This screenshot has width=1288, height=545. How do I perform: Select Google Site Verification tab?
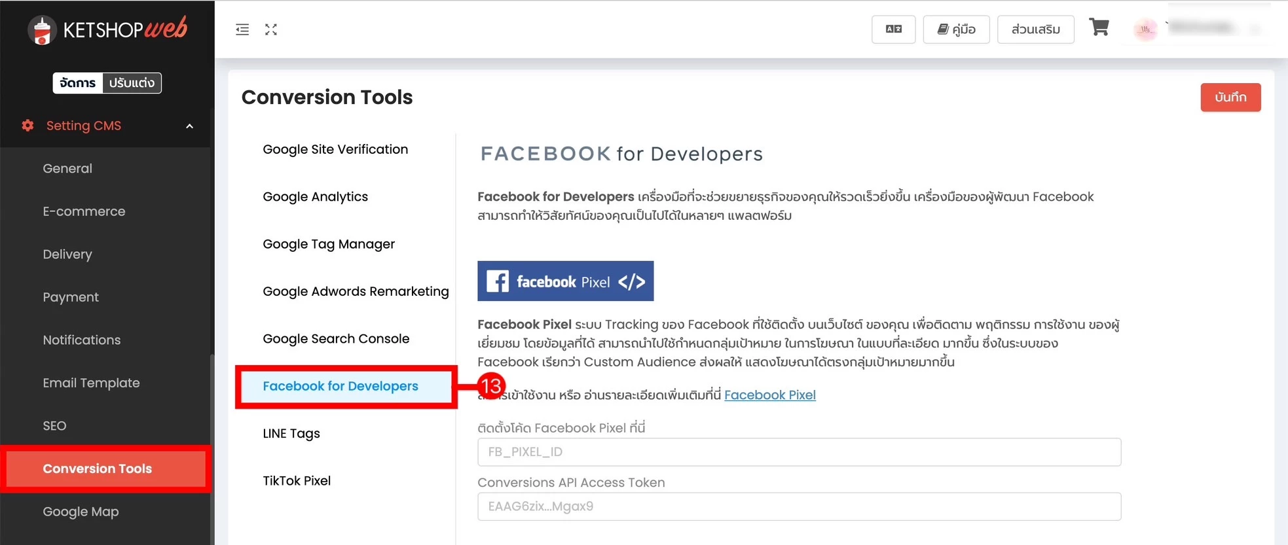click(335, 149)
